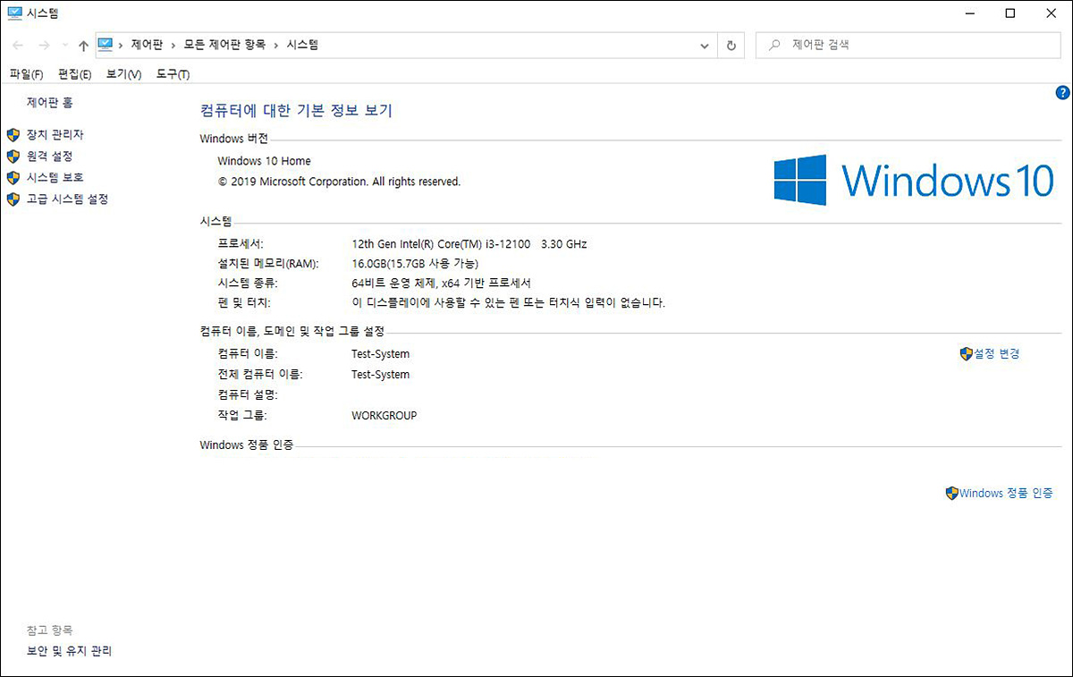Click the 제어판 검색 search box
This screenshot has width=1073, height=677.
pyautogui.click(x=908, y=45)
